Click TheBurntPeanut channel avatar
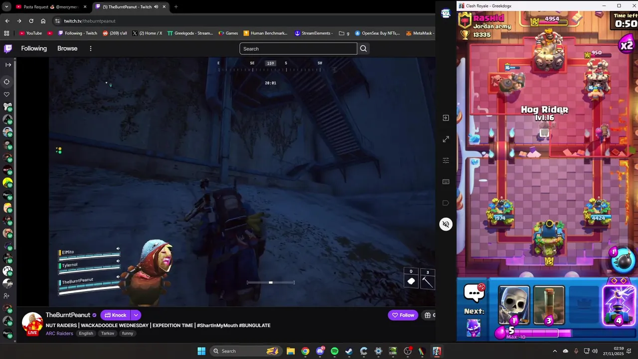 32,324
